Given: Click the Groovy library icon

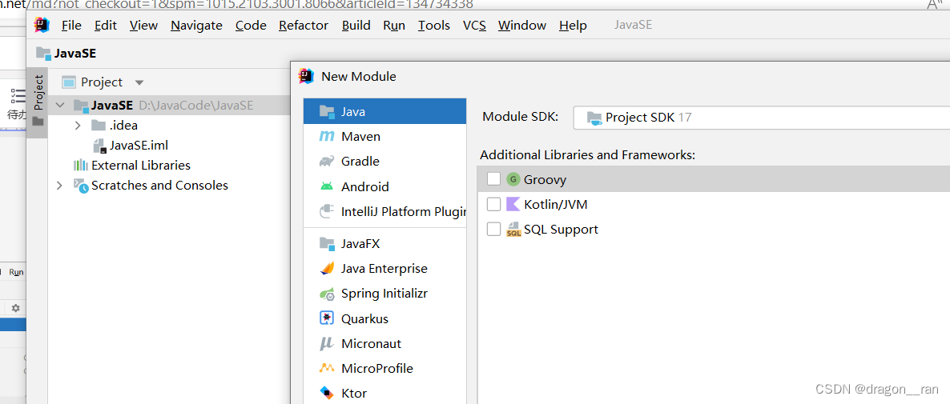Looking at the screenshot, I should [x=513, y=179].
